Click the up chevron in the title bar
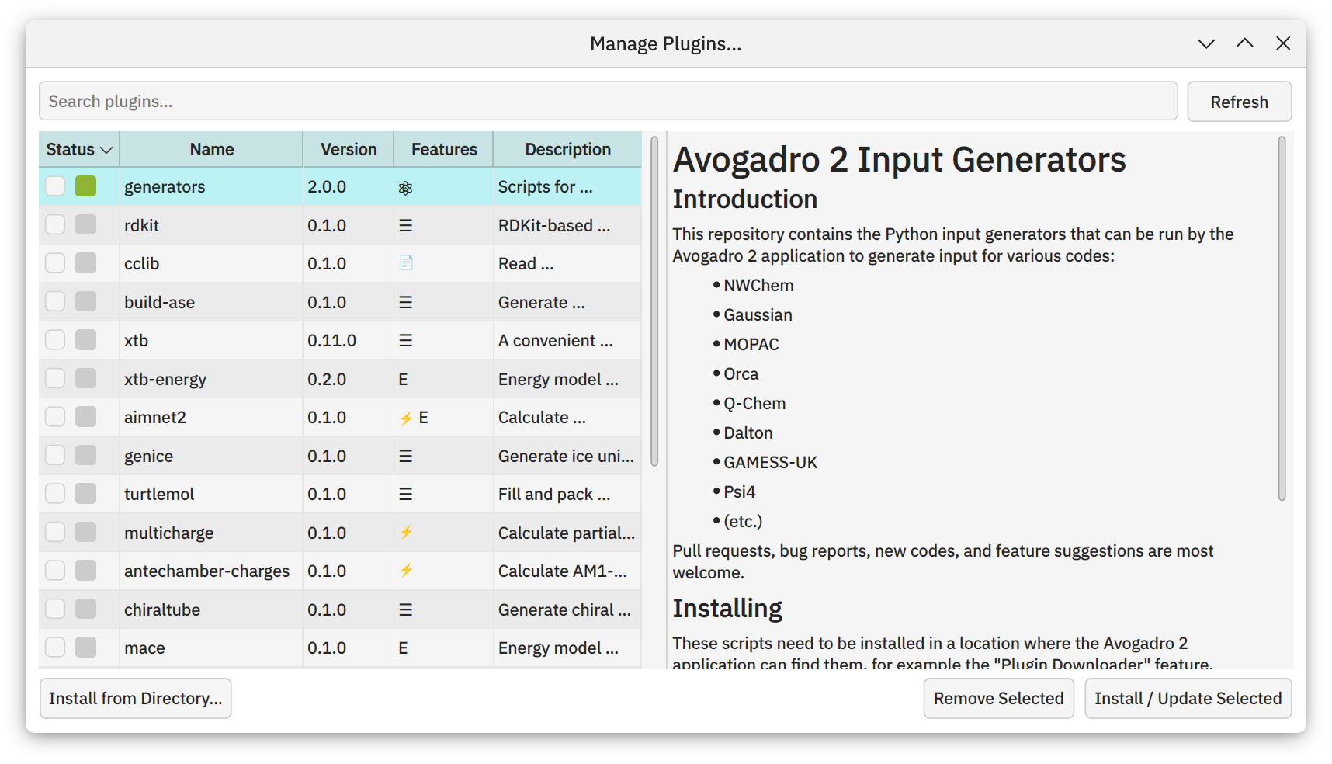This screenshot has width=1332, height=764. click(1244, 43)
